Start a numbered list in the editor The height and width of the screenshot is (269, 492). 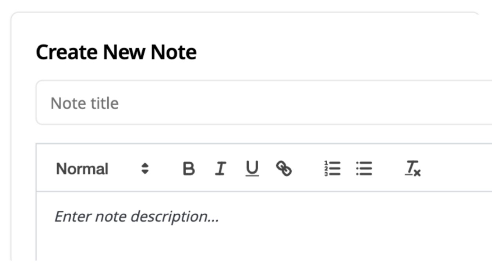tap(333, 169)
